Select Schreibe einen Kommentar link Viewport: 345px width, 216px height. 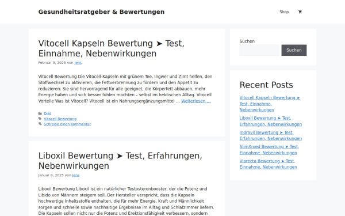click(x=67, y=124)
